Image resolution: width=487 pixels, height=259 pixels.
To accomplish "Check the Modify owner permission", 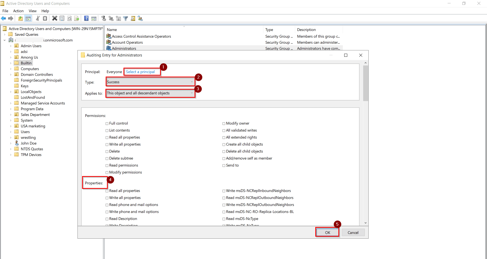I will pos(224,123).
